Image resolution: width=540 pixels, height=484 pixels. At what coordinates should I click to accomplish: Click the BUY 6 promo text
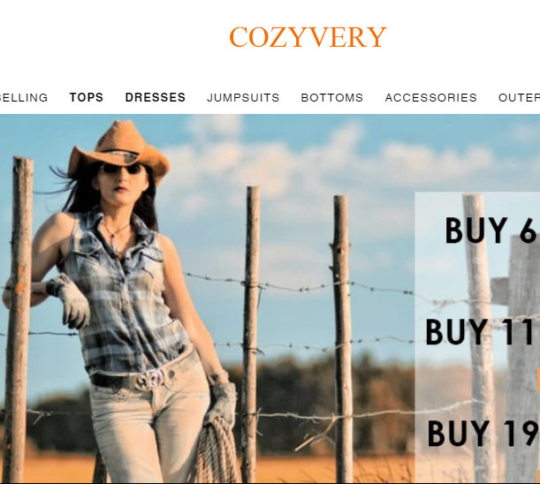491,231
